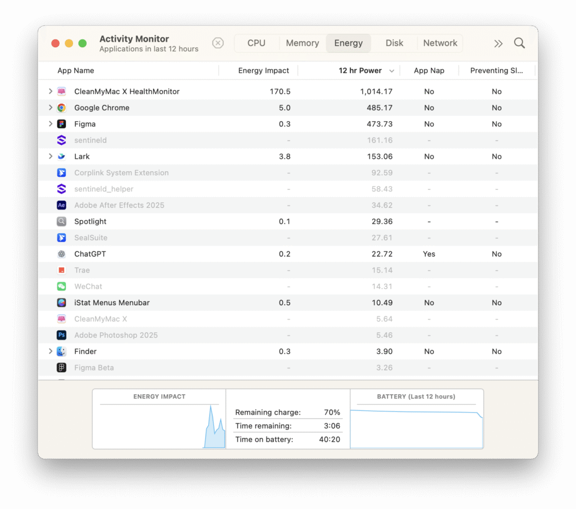576x509 pixels.
Task: Sort by Preventing Sleep column header
Action: [x=497, y=70]
